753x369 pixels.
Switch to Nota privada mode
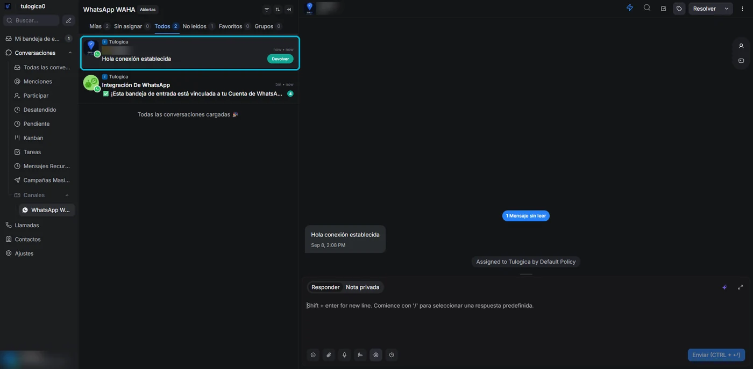[x=363, y=287]
